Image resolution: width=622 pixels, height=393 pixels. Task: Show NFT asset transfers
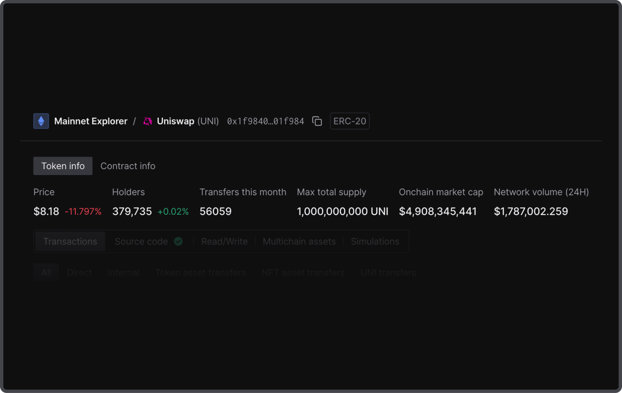[303, 273]
